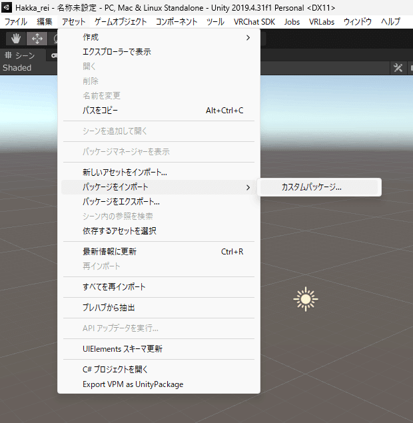Open the VRChat SDK menu
The height and width of the screenshot is (423, 413).
tap(254, 21)
